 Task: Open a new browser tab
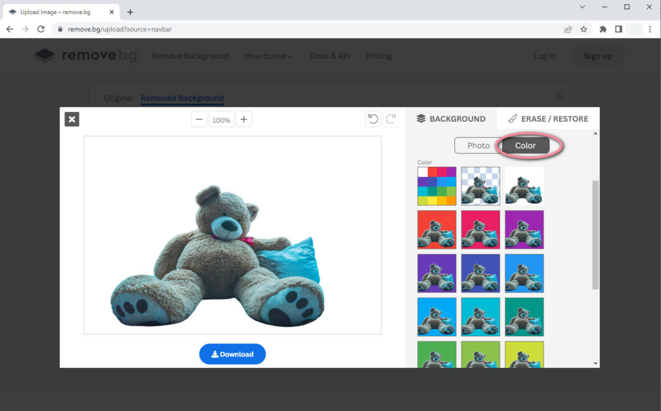[130, 12]
